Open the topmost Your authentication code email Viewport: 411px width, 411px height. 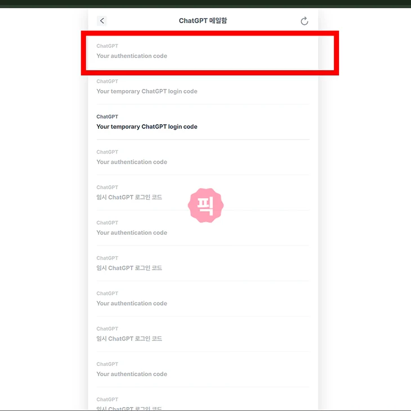pyautogui.click(x=203, y=51)
